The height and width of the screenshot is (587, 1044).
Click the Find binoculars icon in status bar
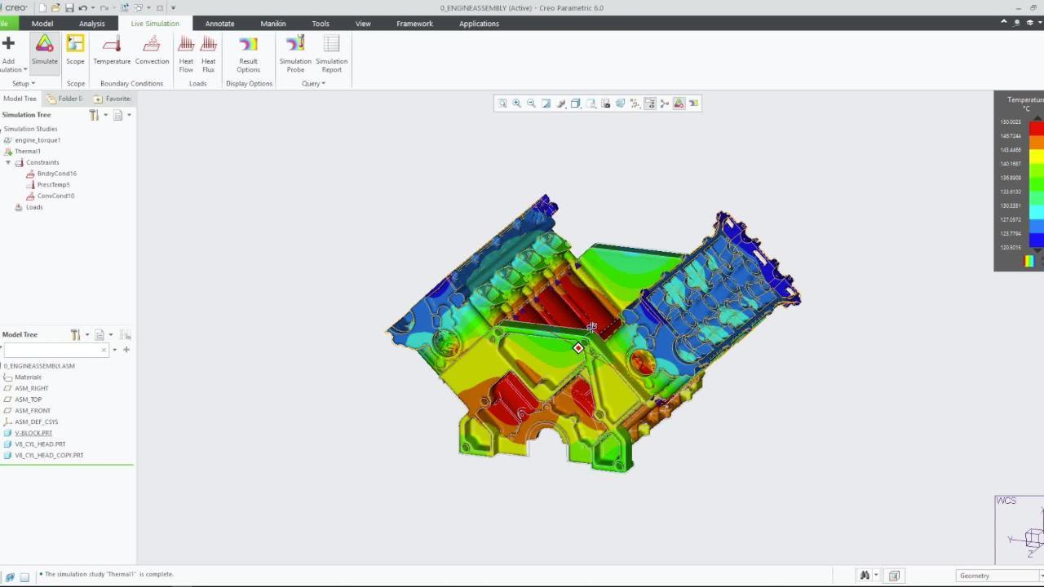(x=865, y=576)
